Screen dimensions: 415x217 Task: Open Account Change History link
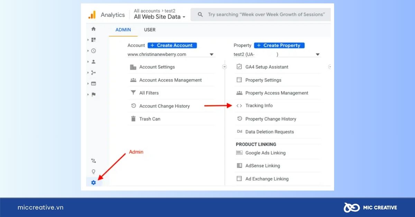coord(165,106)
